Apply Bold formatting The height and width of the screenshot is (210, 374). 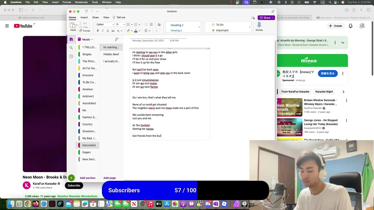pyautogui.click(x=98, y=31)
